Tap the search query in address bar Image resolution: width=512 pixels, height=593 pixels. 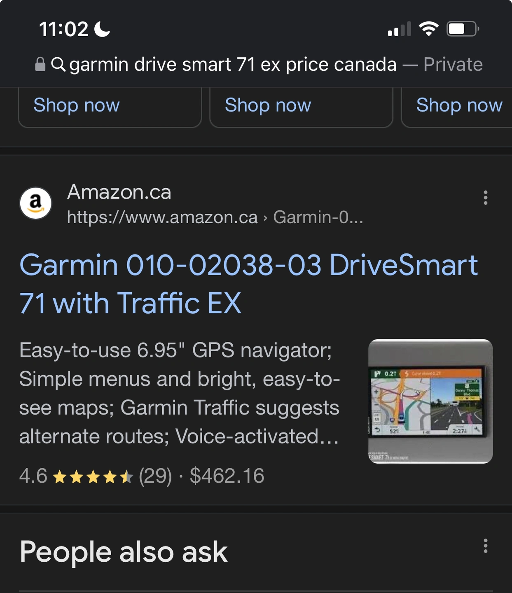point(233,64)
